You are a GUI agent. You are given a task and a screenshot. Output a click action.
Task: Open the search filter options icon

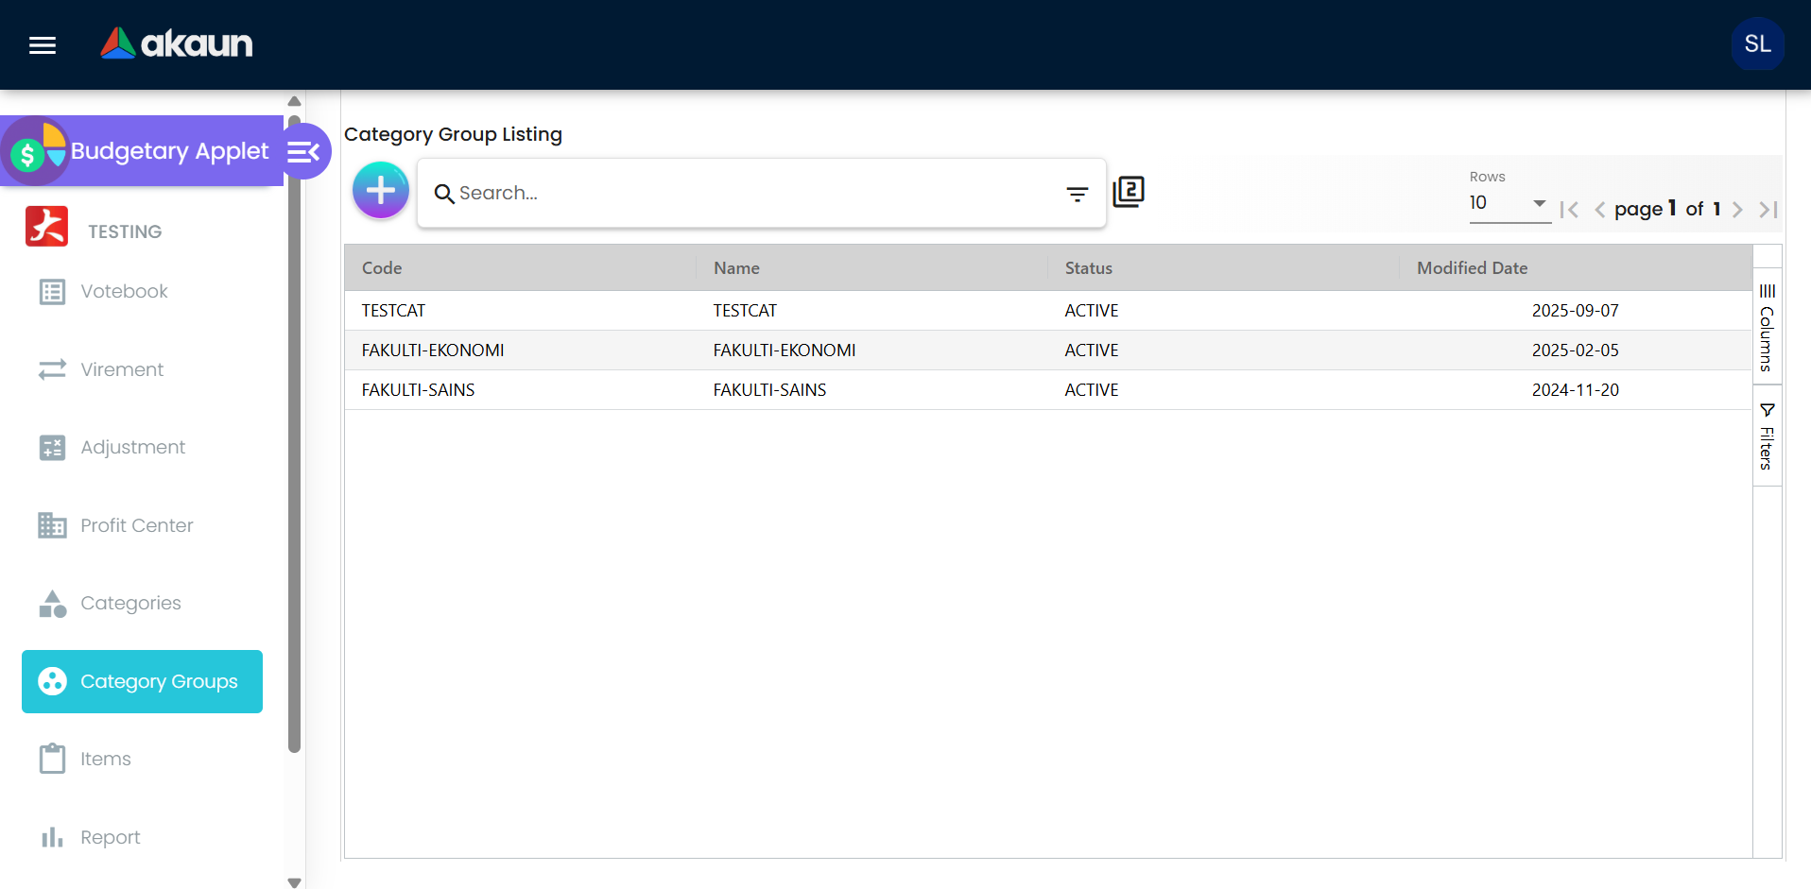click(x=1077, y=194)
